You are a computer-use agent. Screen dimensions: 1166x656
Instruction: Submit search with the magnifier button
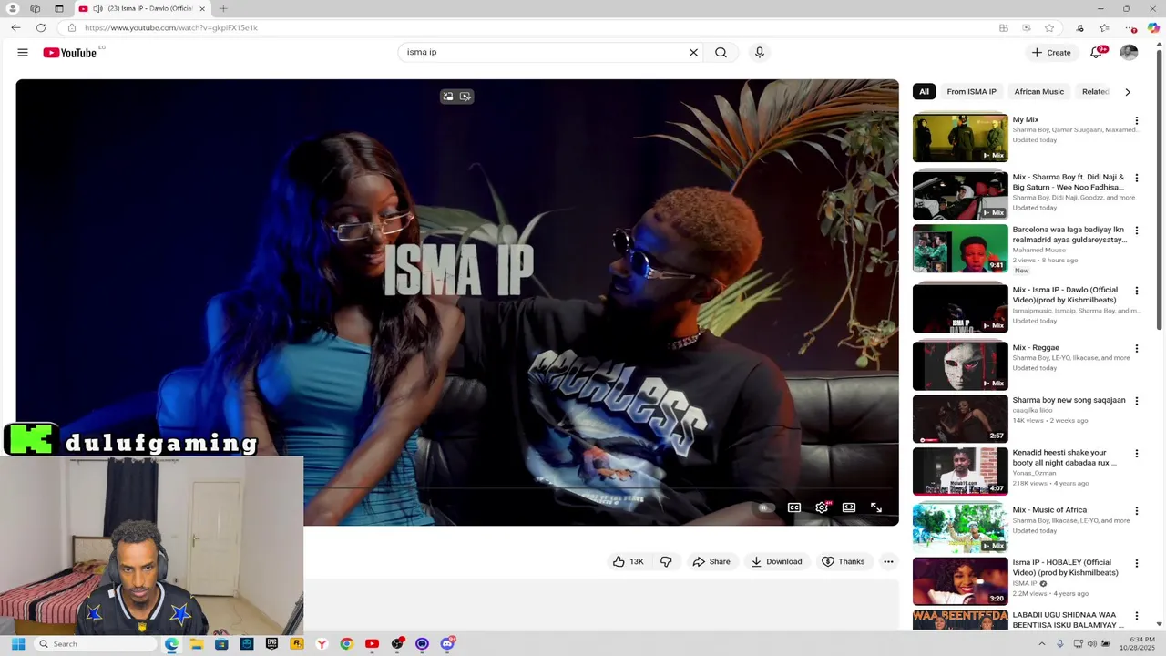click(x=721, y=53)
